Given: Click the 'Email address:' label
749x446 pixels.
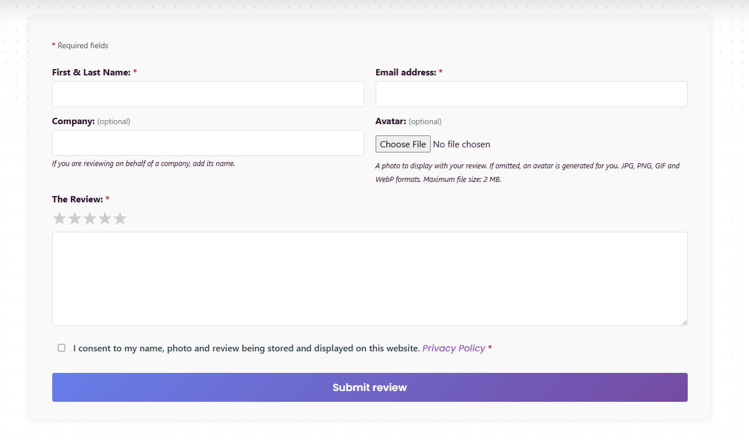Looking at the screenshot, I should (406, 73).
